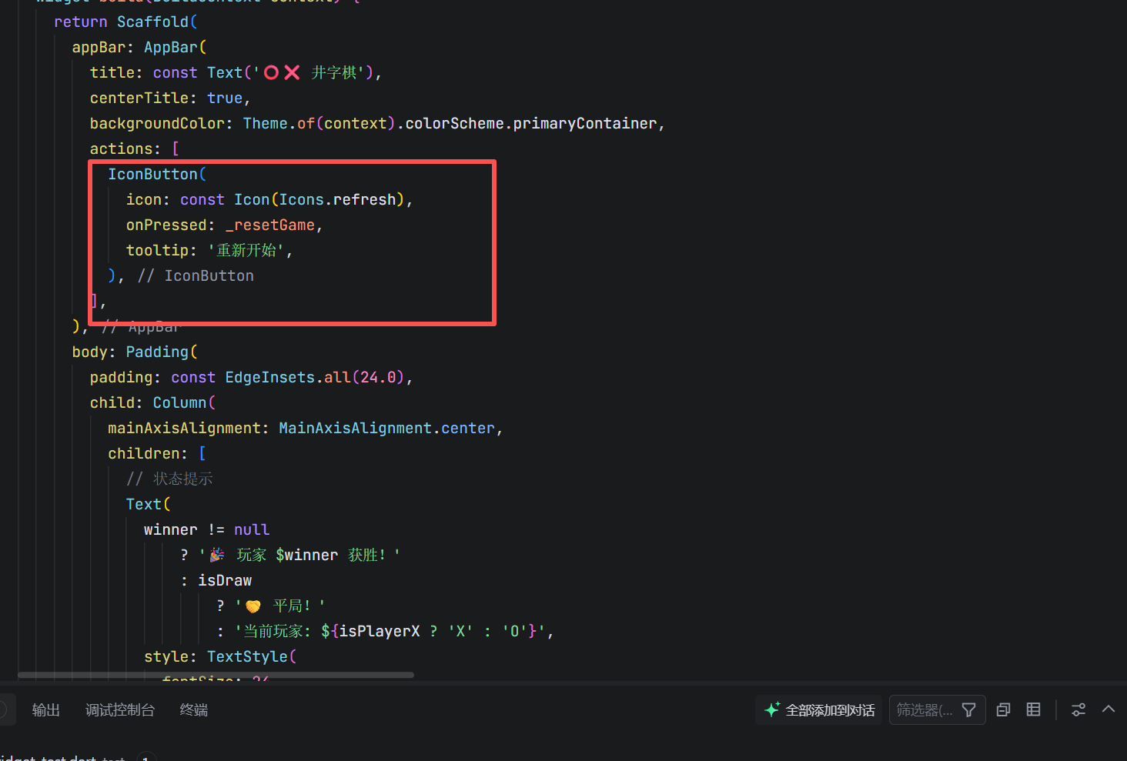Click the '平局!' string
Image resolution: width=1127 pixels, height=761 pixels.
coord(280,606)
